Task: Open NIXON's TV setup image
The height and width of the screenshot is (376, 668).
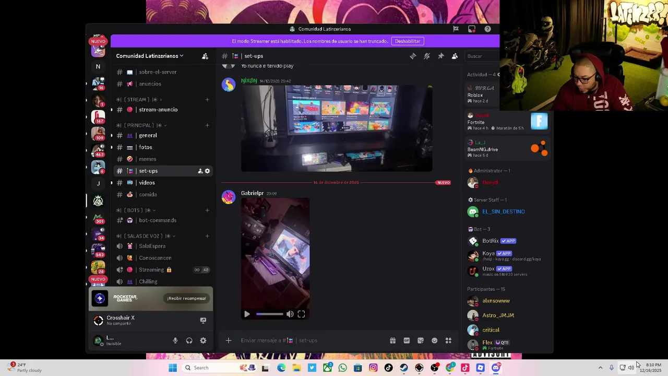Action: coord(337,128)
